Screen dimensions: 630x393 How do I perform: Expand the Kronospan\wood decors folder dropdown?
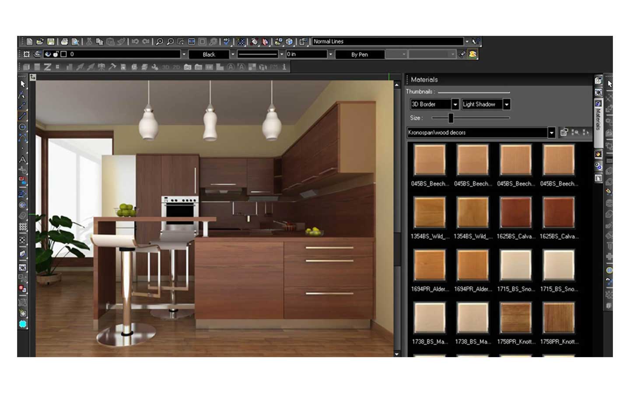pos(551,133)
